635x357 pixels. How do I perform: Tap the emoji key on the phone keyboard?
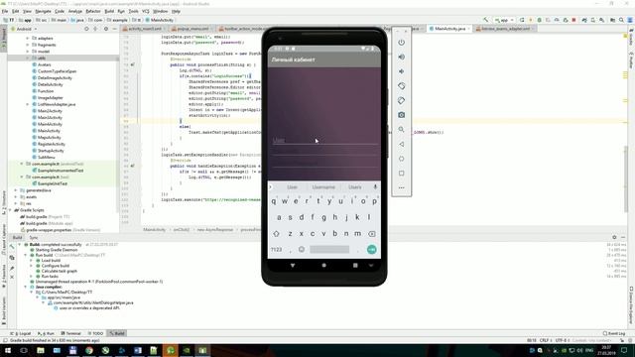[x=302, y=249]
